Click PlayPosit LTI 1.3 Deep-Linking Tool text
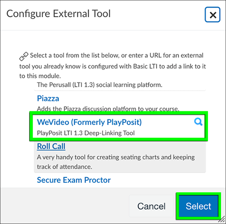 pos(86,133)
